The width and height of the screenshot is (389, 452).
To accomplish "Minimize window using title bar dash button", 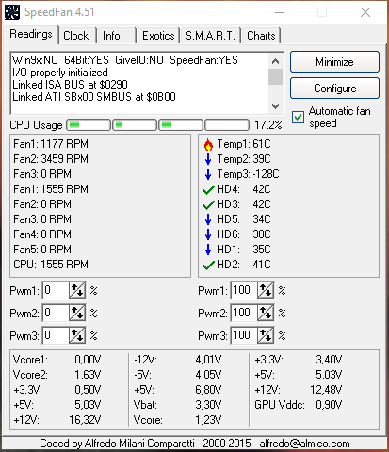I will [280, 12].
